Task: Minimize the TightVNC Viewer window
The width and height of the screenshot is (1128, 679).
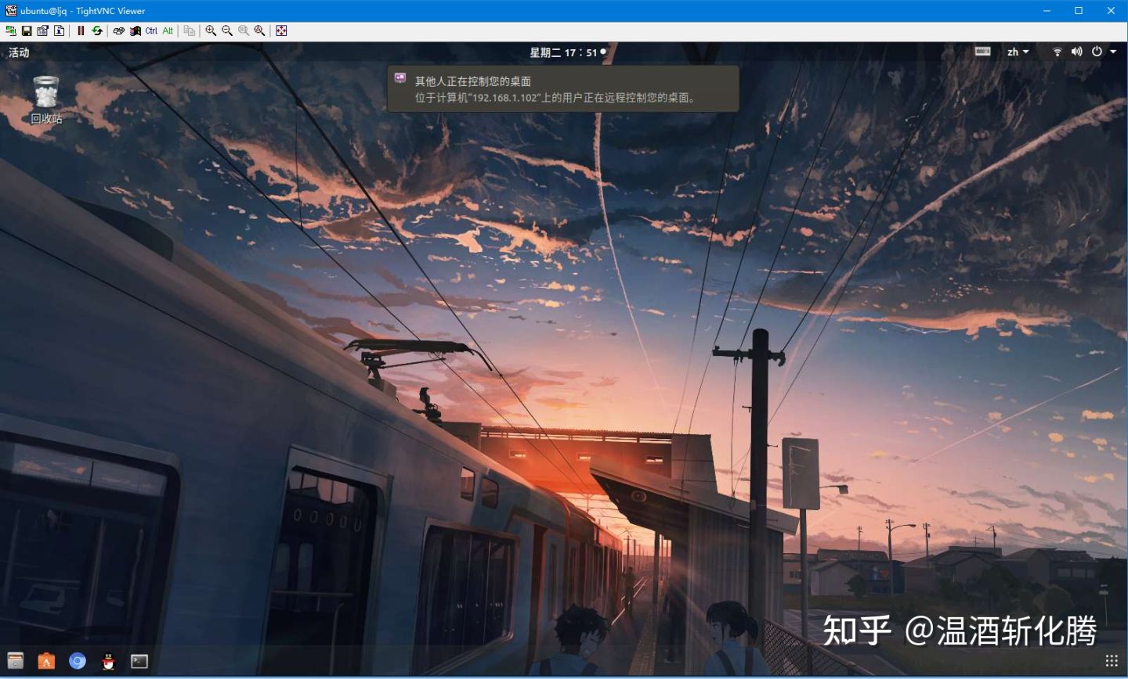Action: [x=1047, y=10]
